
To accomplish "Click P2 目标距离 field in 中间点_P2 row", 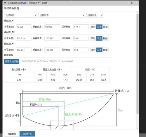I will (x=81, y=38).
